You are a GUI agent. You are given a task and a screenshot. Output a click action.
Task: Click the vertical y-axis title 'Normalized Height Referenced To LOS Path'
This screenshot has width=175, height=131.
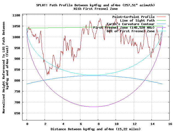coord(4,67)
